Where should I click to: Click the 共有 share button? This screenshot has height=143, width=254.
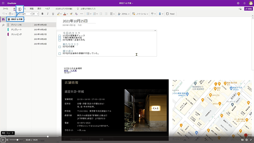[x=248, y=9]
